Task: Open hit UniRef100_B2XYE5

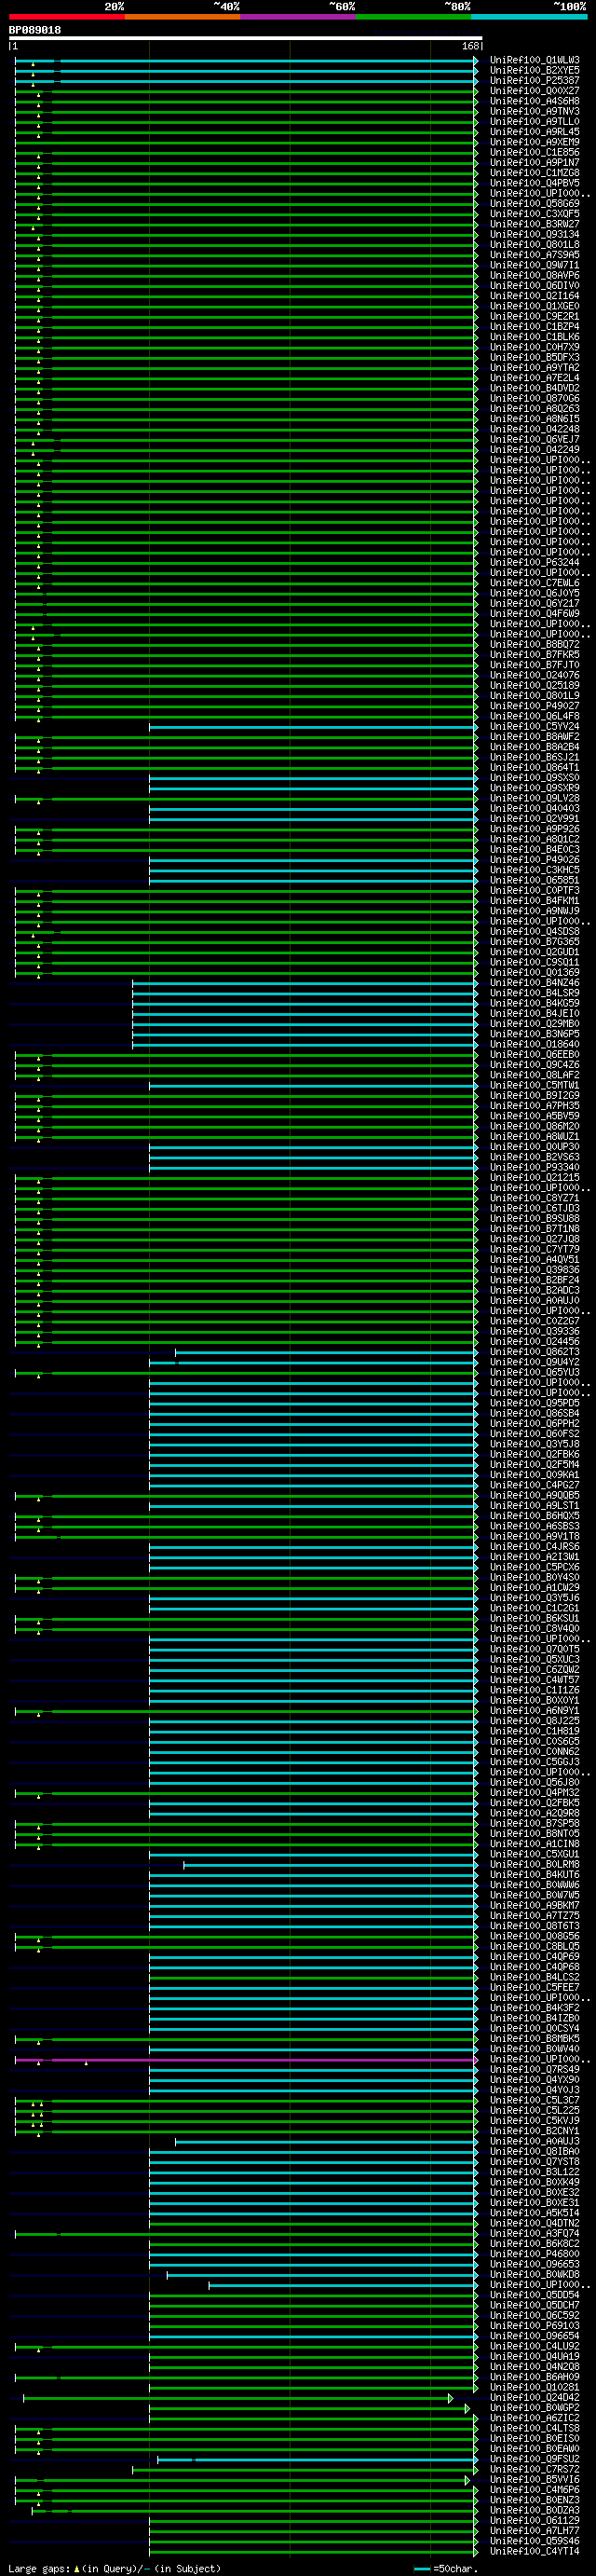Action: point(534,70)
